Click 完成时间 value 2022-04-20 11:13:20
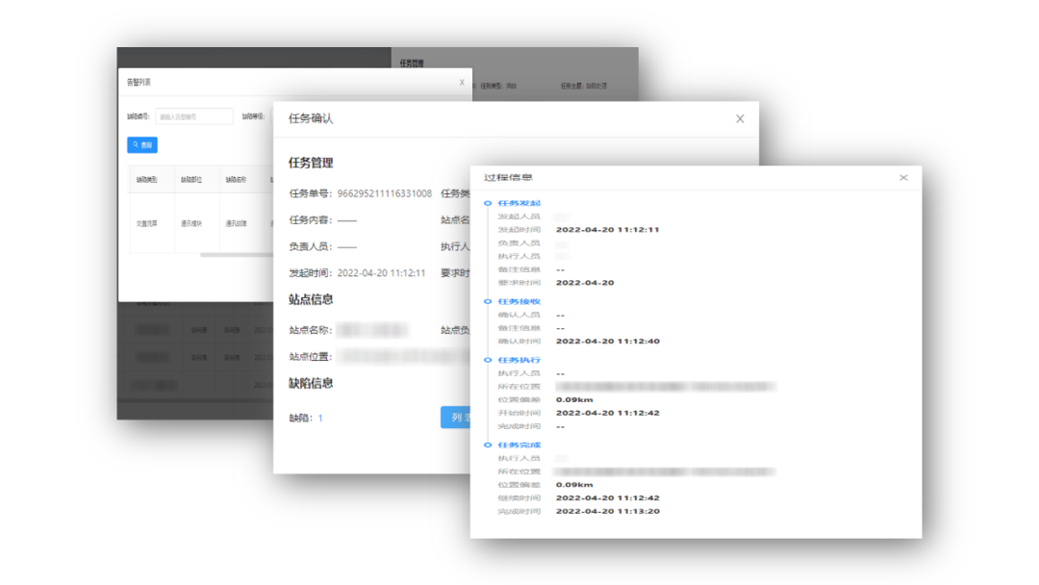This screenshot has height=585, width=1039. pyautogui.click(x=608, y=511)
